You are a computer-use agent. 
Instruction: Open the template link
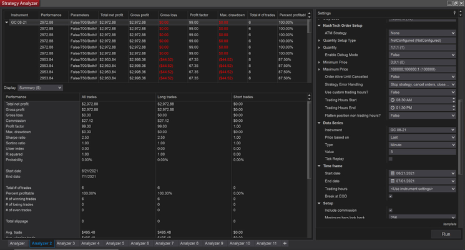click(x=451, y=224)
